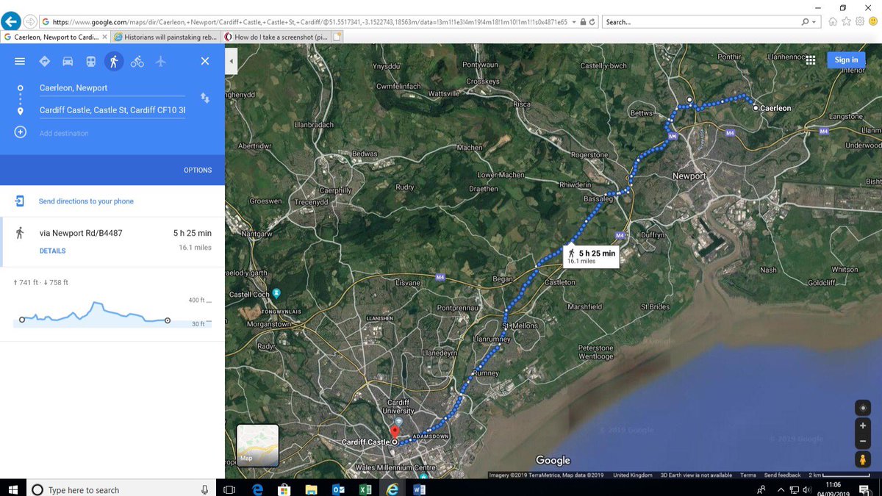Edit the Cardiff Castle destination field

[x=112, y=111]
